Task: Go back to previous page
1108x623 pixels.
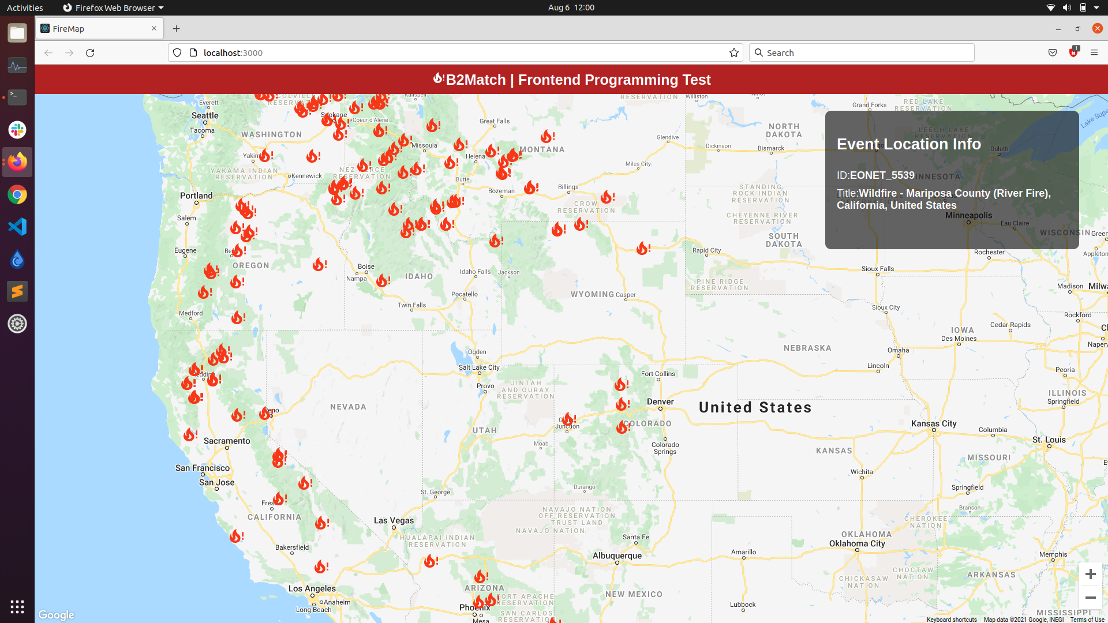Action: click(x=48, y=52)
